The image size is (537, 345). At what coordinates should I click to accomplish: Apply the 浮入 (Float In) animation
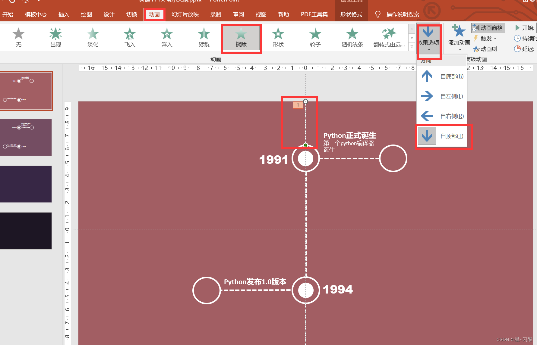(x=167, y=38)
